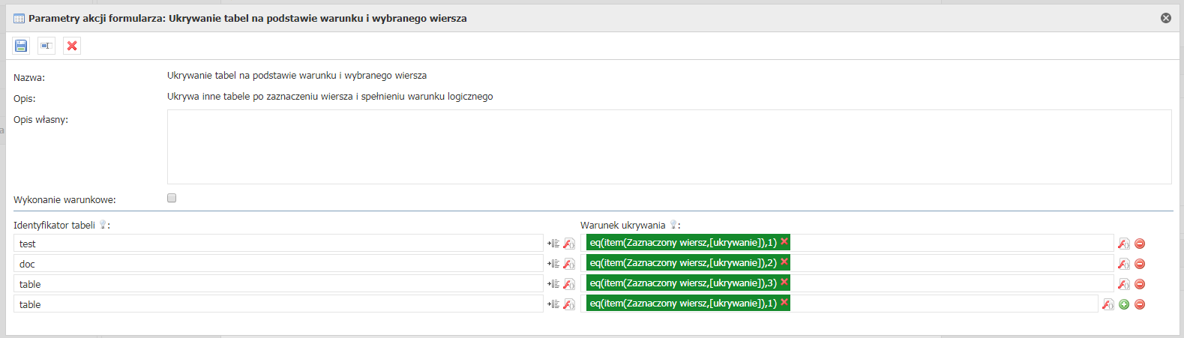Remove the eq(...,3) condition tag
The width and height of the screenshot is (1184, 338).
click(x=784, y=282)
